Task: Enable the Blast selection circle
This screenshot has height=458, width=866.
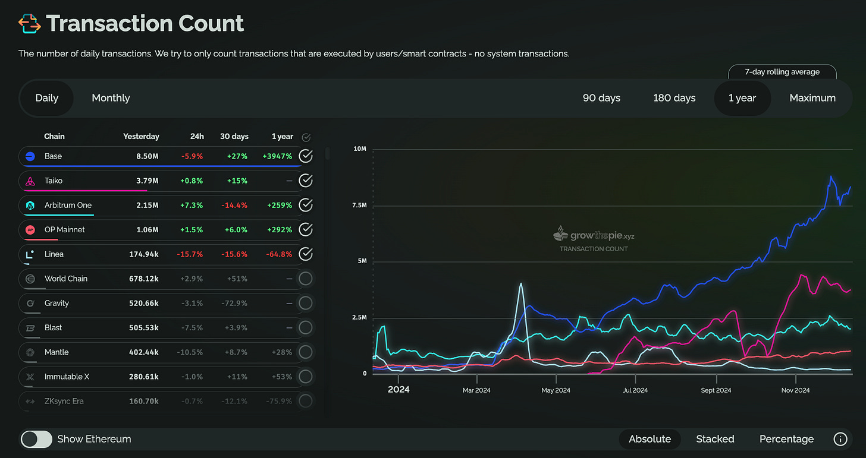Action: pyautogui.click(x=305, y=327)
